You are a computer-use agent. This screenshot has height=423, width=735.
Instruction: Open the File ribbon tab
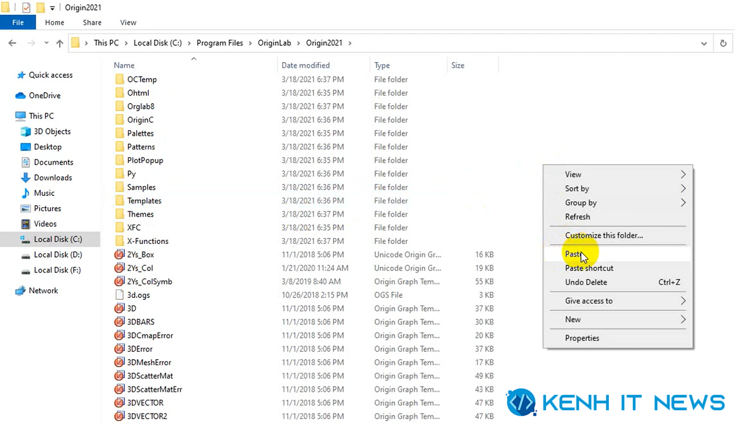18,22
